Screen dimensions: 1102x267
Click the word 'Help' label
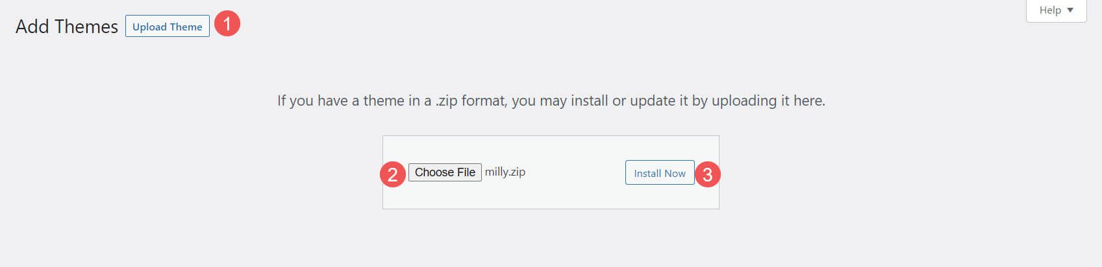pos(1050,10)
